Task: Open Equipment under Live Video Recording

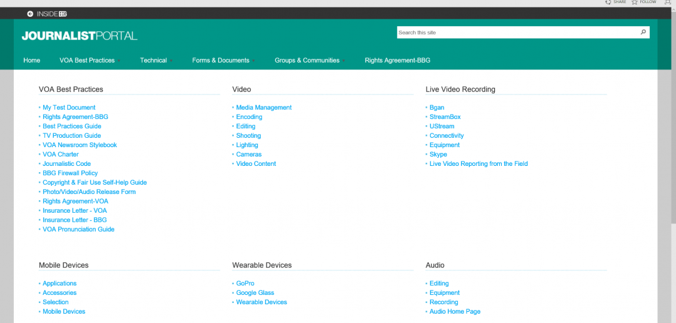Action: coord(445,145)
